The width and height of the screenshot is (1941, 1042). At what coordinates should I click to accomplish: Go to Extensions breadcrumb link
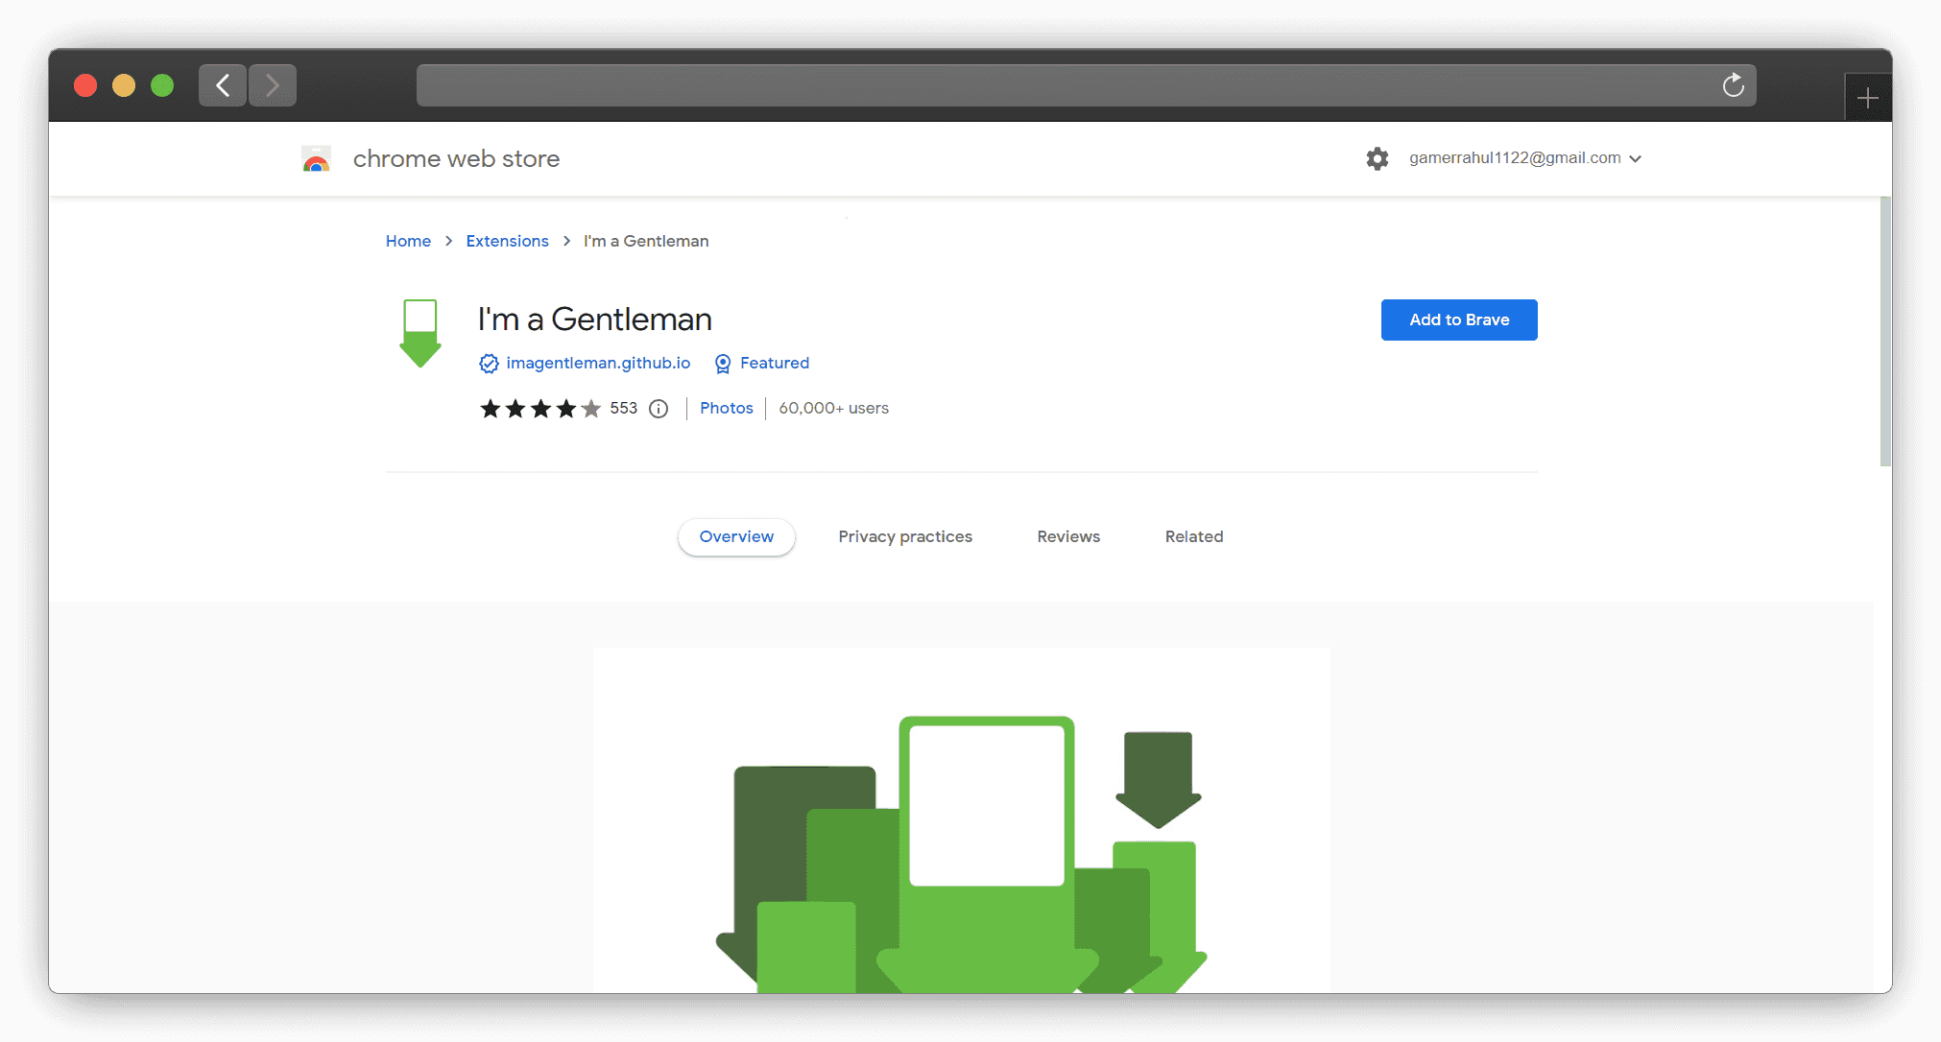pyautogui.click(x=507, y=241)
